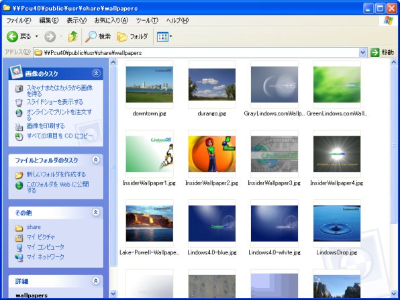400x300 pixels.
Task: Select the LindowsDrop.jpg thumbnail
Action: [x=337, y=223]
